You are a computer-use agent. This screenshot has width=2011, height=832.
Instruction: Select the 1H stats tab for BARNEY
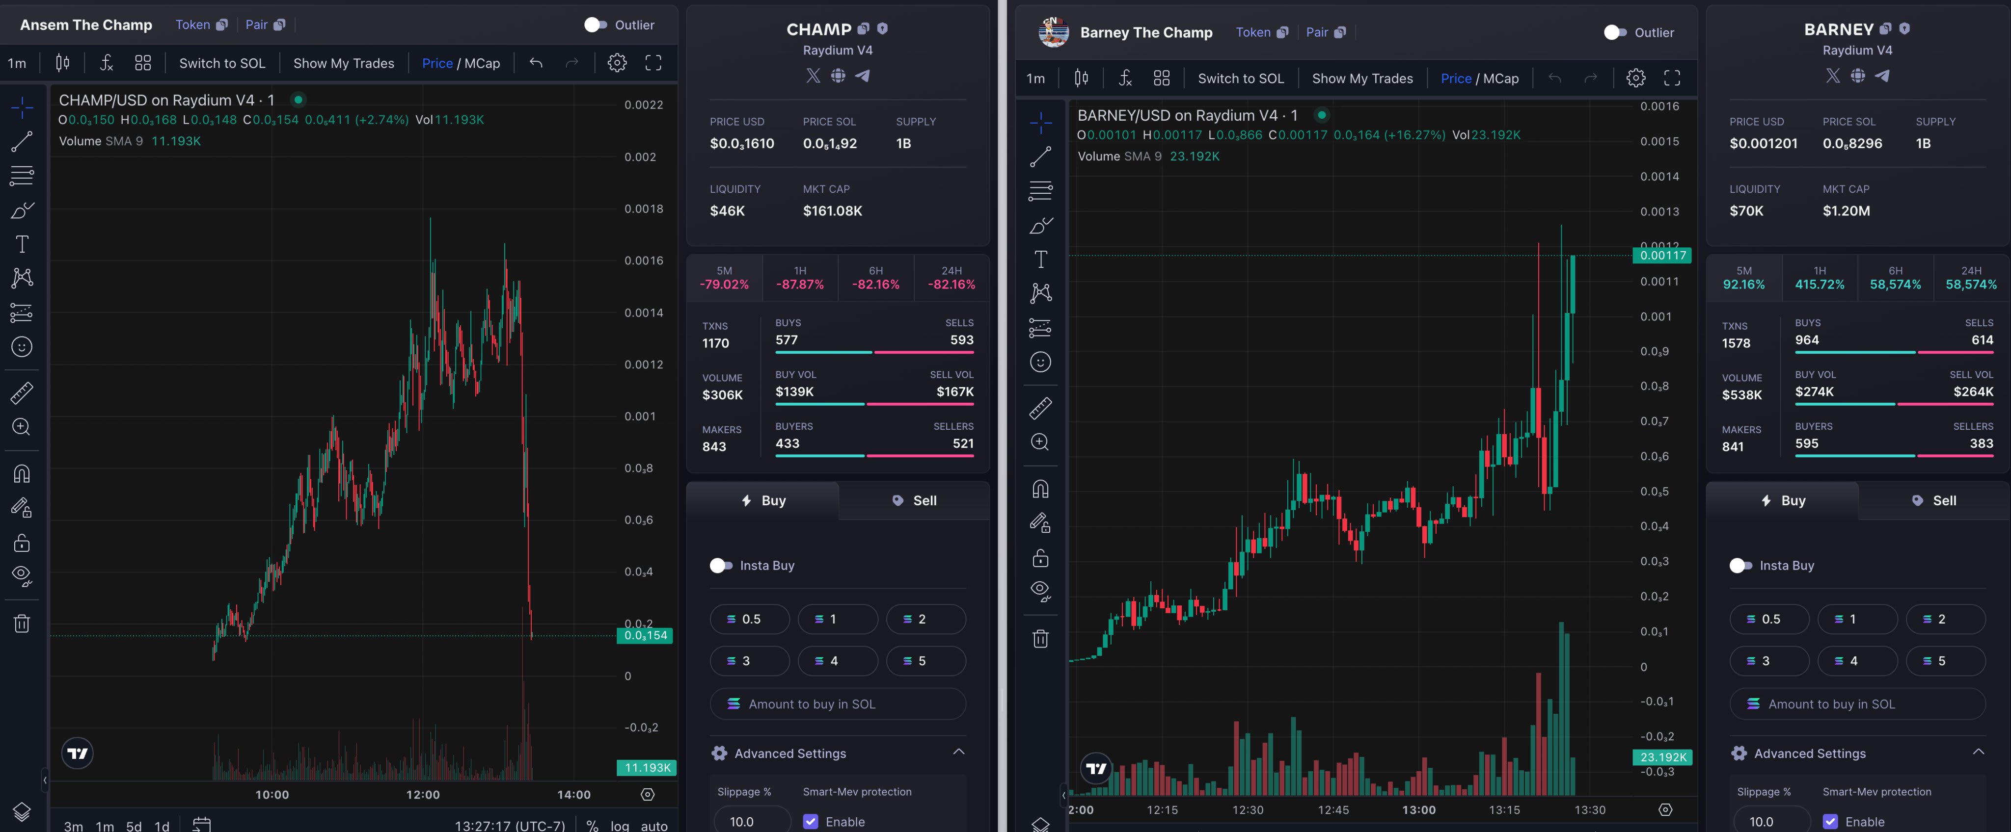pos(1819,278)
